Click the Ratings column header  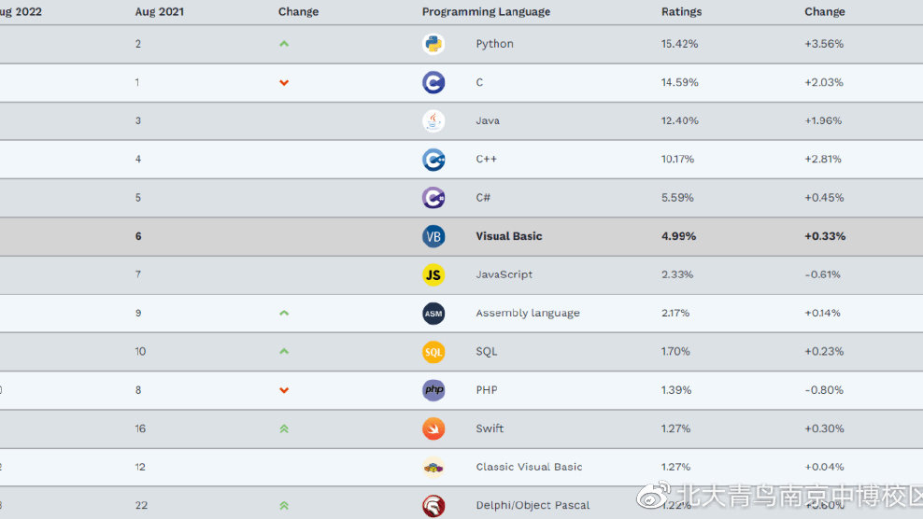click(681, 12)
